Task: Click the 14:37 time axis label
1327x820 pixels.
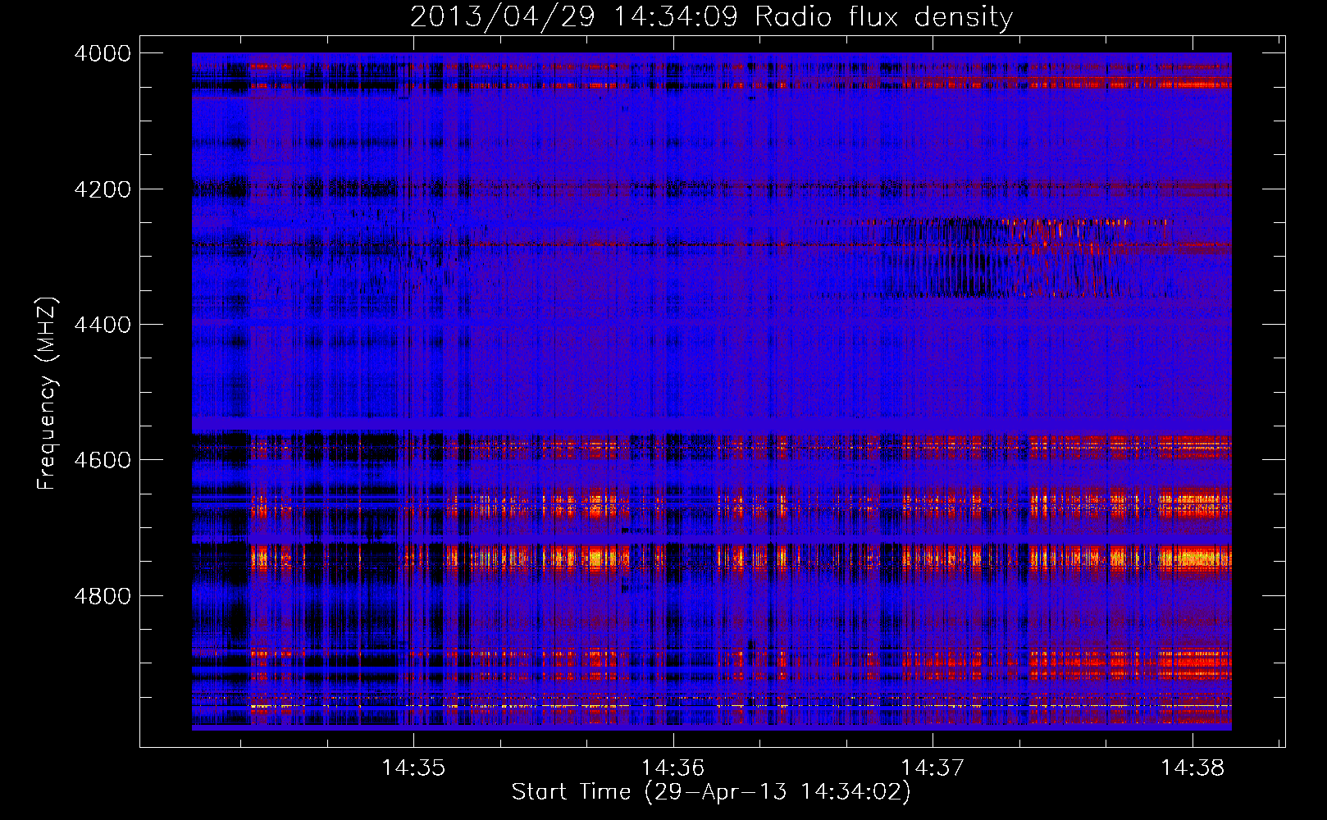Action: coord(933,768)
